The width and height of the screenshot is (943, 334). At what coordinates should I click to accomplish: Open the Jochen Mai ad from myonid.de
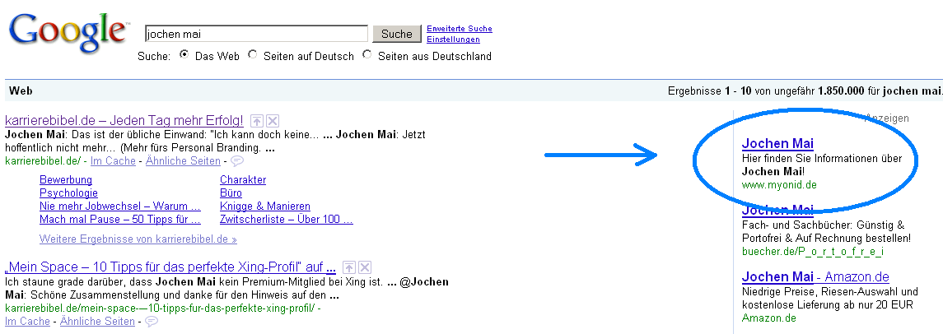(x=777, y=144)
